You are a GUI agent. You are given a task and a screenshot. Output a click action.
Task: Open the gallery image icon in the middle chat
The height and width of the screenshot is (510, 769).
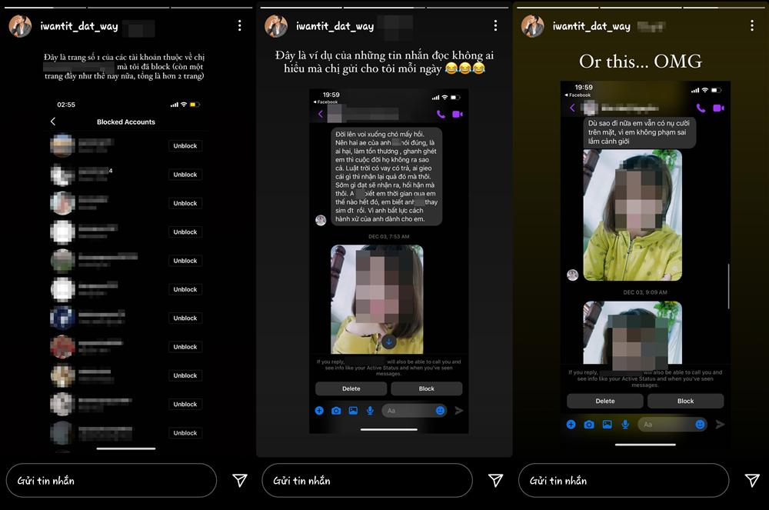coord(353,411)
